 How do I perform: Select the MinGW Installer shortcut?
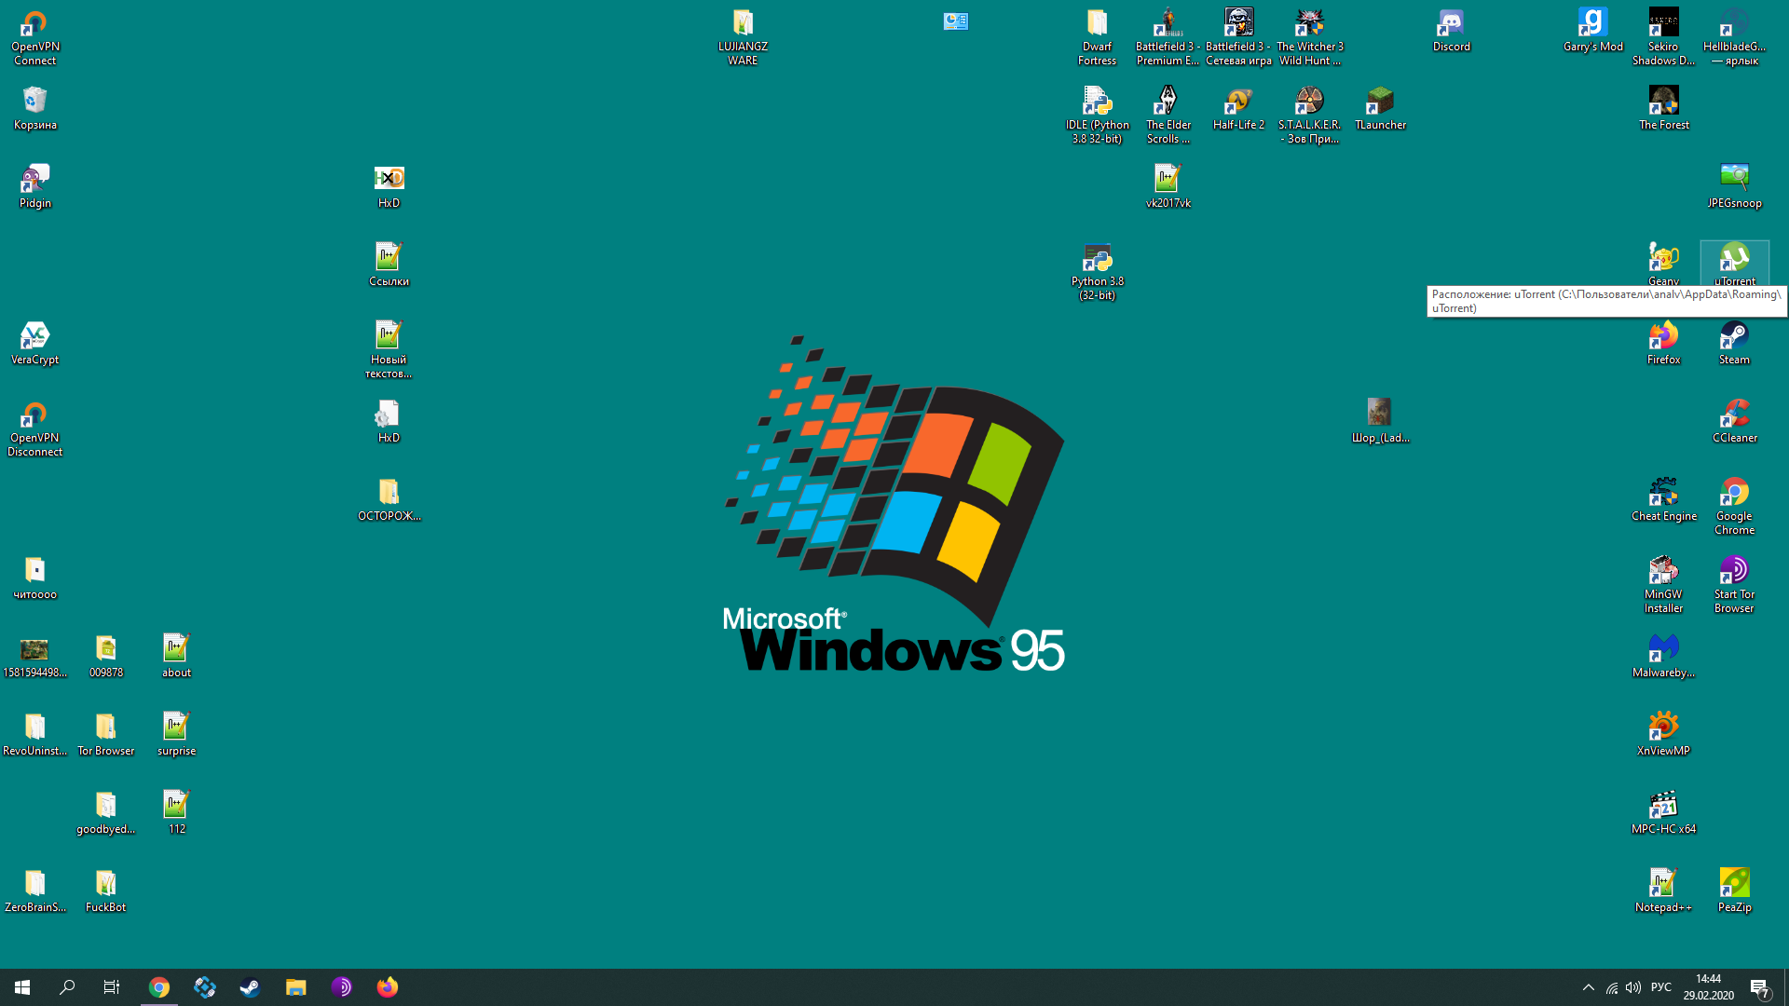pyautogui.click(x=1663, y=585)
